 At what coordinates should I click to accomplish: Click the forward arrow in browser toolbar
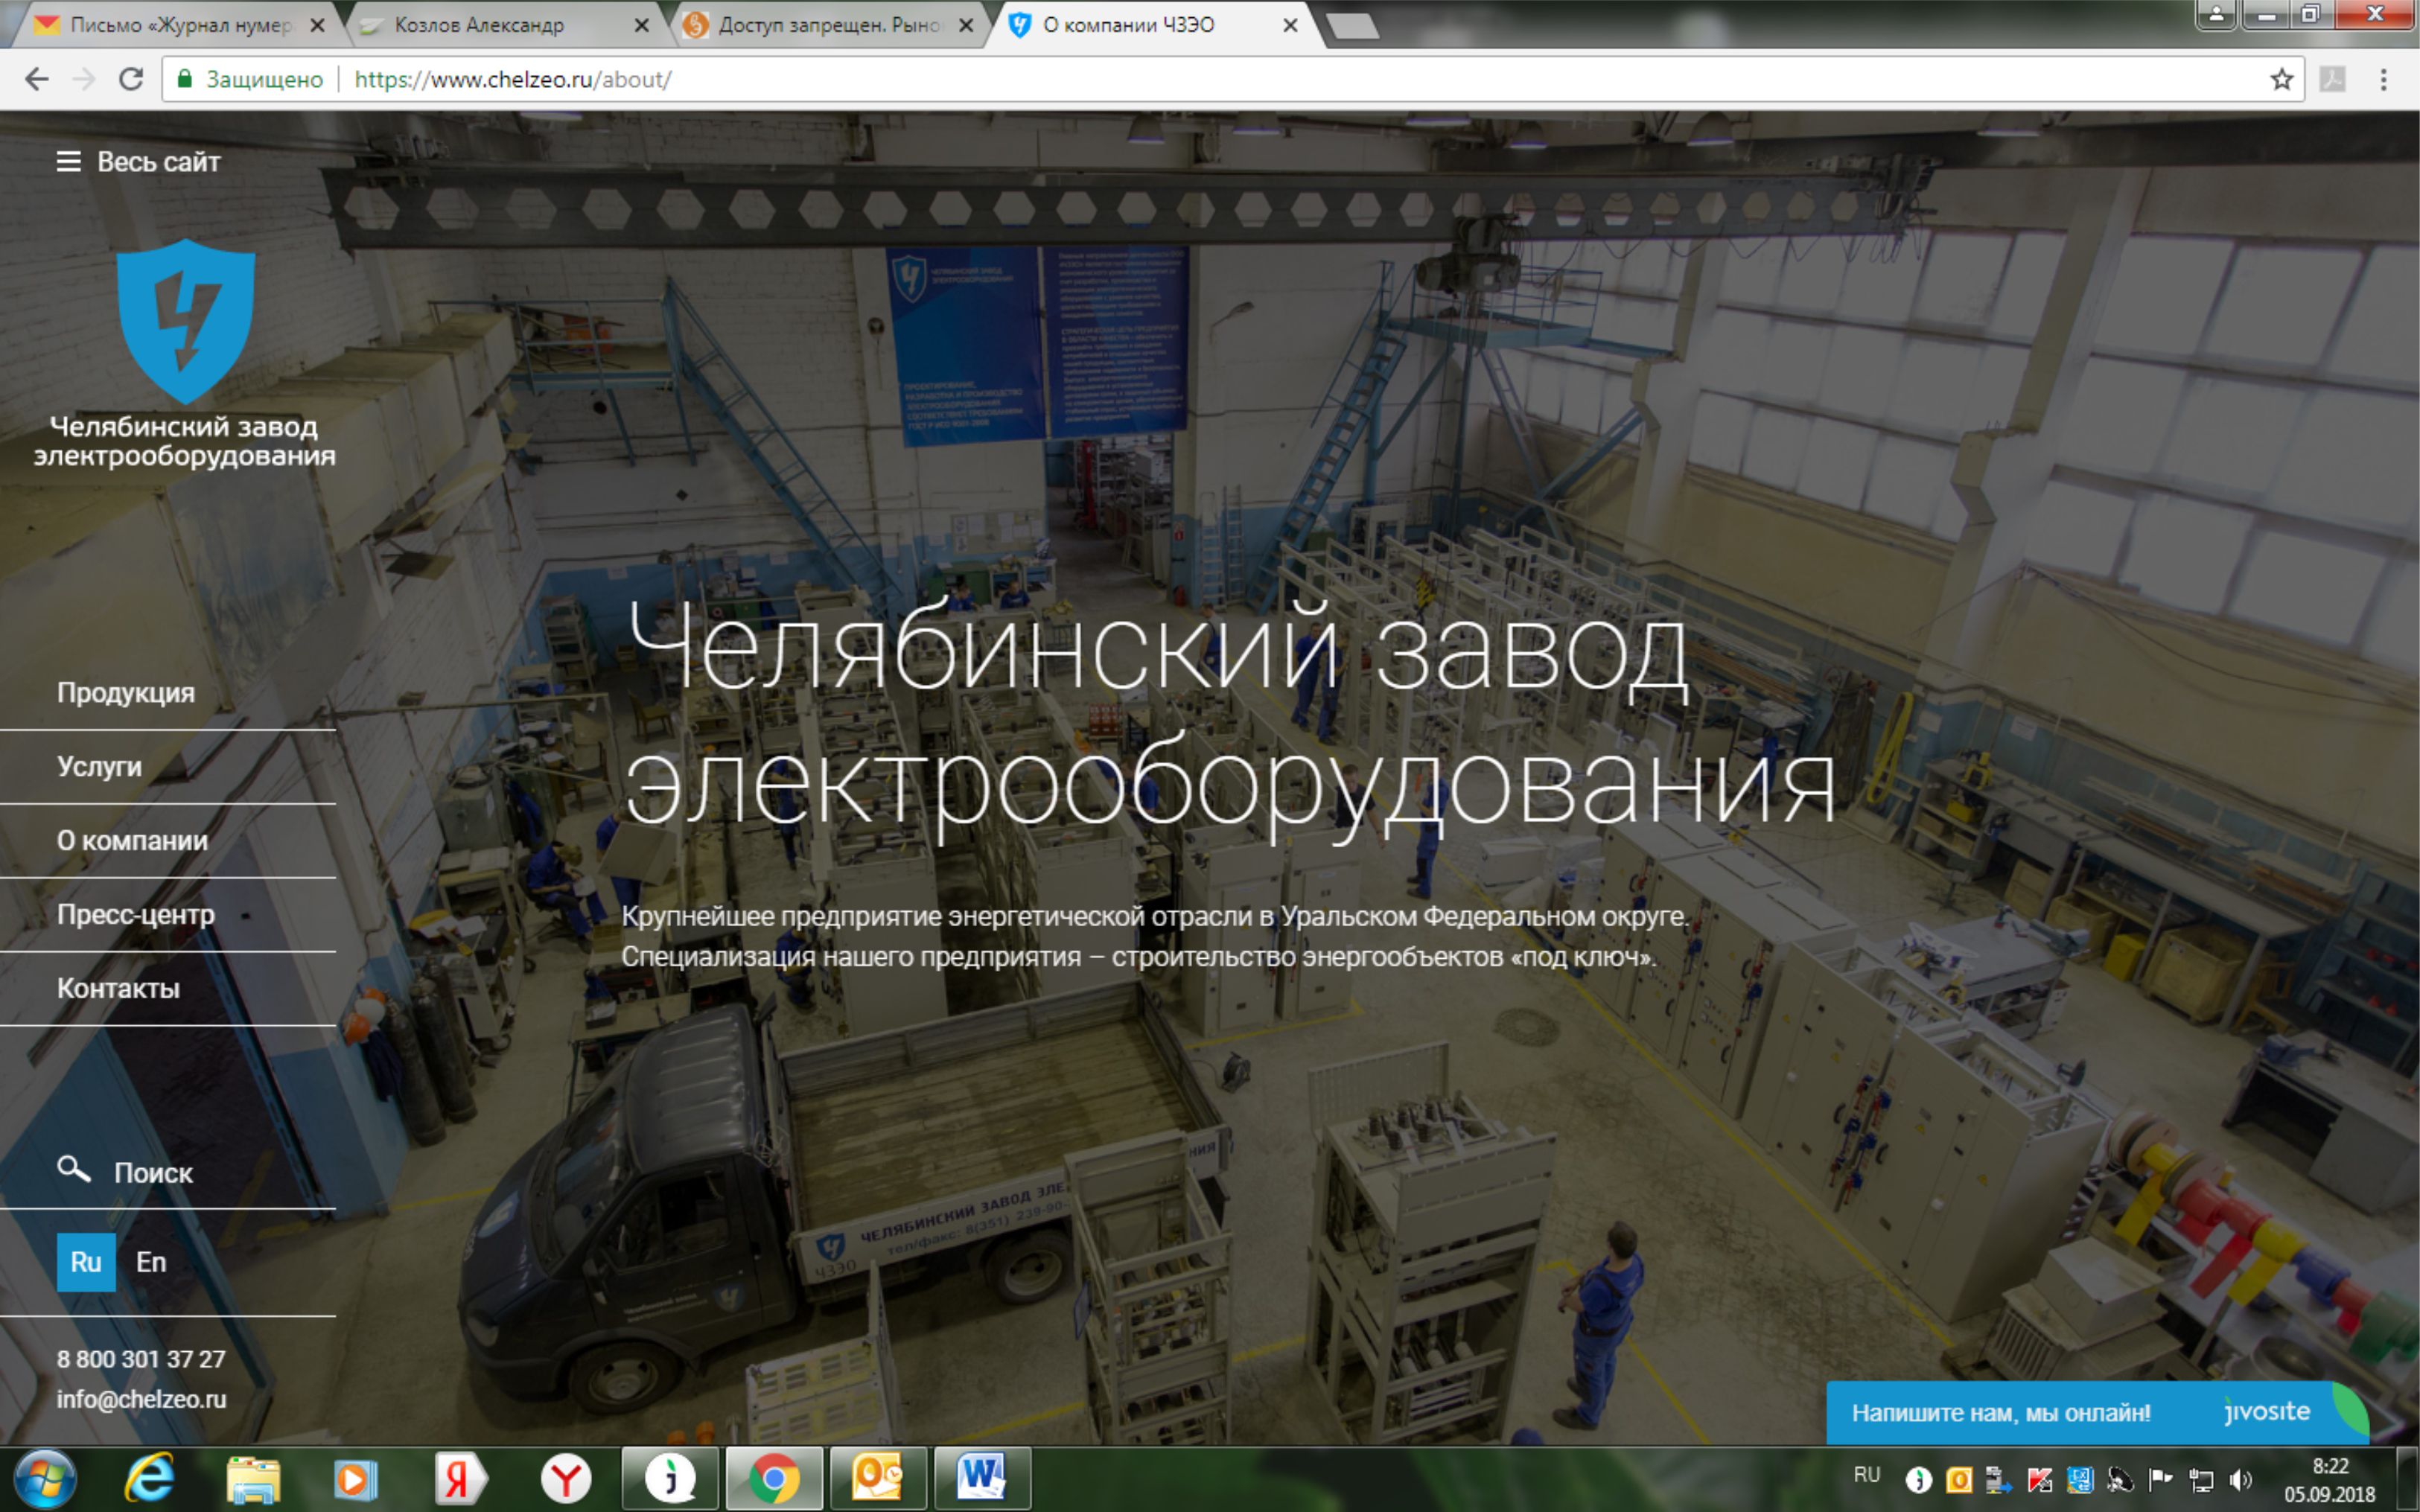pyautogui.click(x=84, y=79)
